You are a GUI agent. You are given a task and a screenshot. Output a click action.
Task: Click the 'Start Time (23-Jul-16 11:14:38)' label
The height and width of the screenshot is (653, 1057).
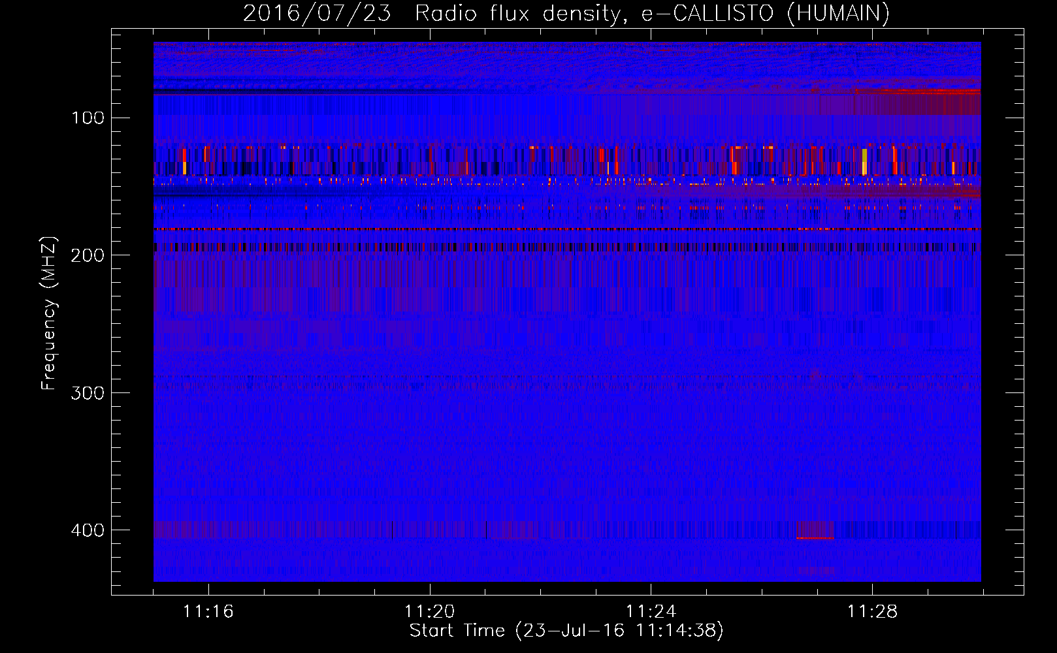pyautogui.click(x=566, y=631)
